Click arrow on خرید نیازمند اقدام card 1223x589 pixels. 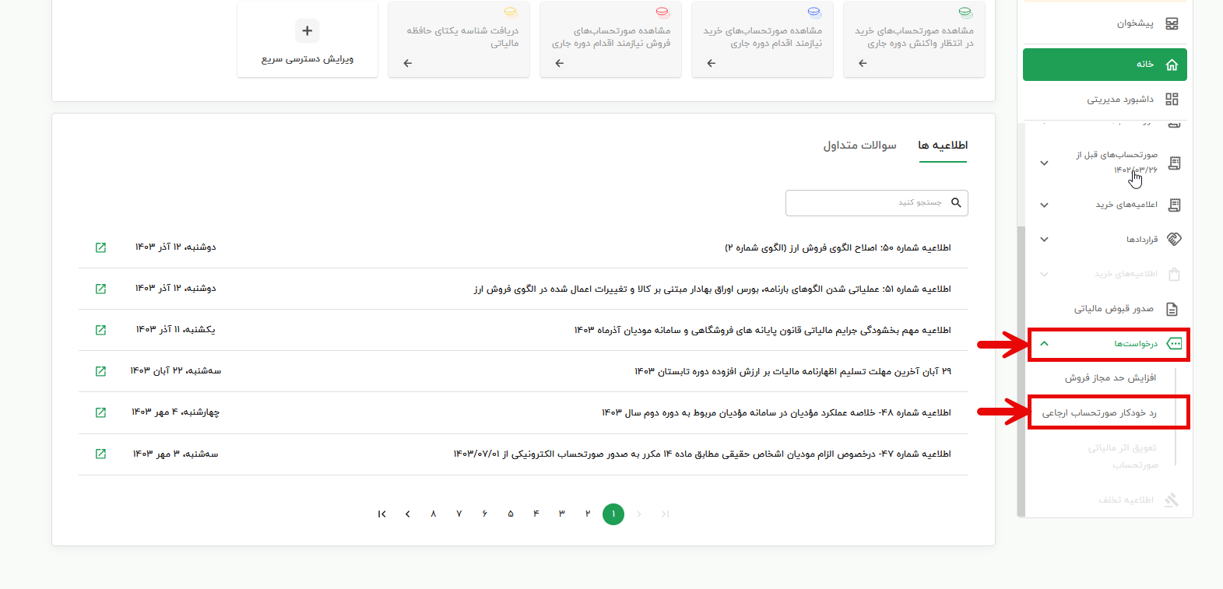coord(711,63)
